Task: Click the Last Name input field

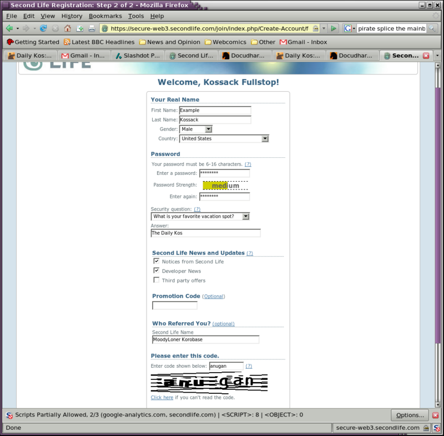Action: (x=215, y=119)
